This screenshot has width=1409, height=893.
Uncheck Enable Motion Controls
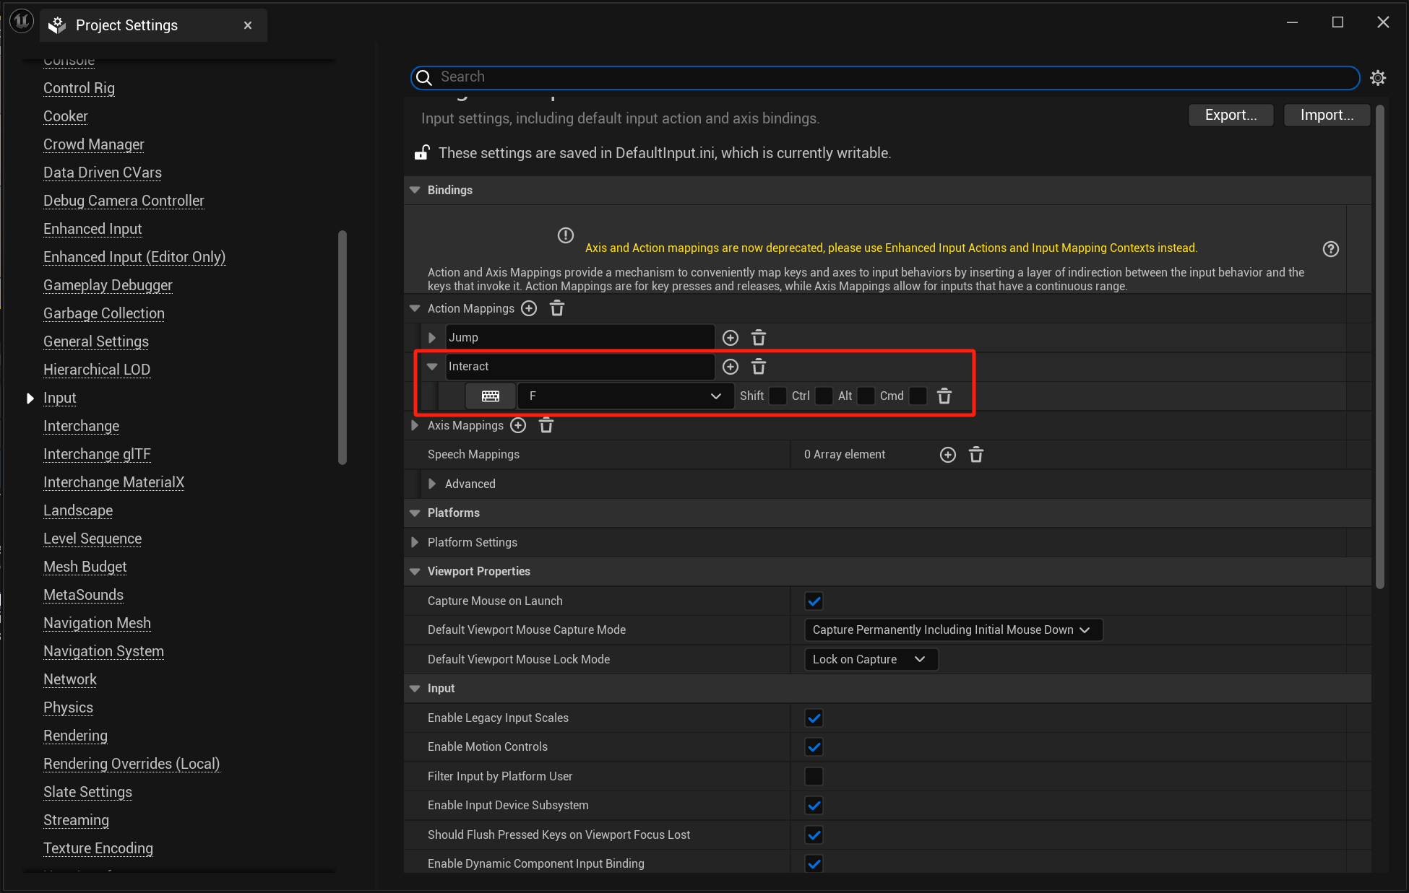(814, 747)
